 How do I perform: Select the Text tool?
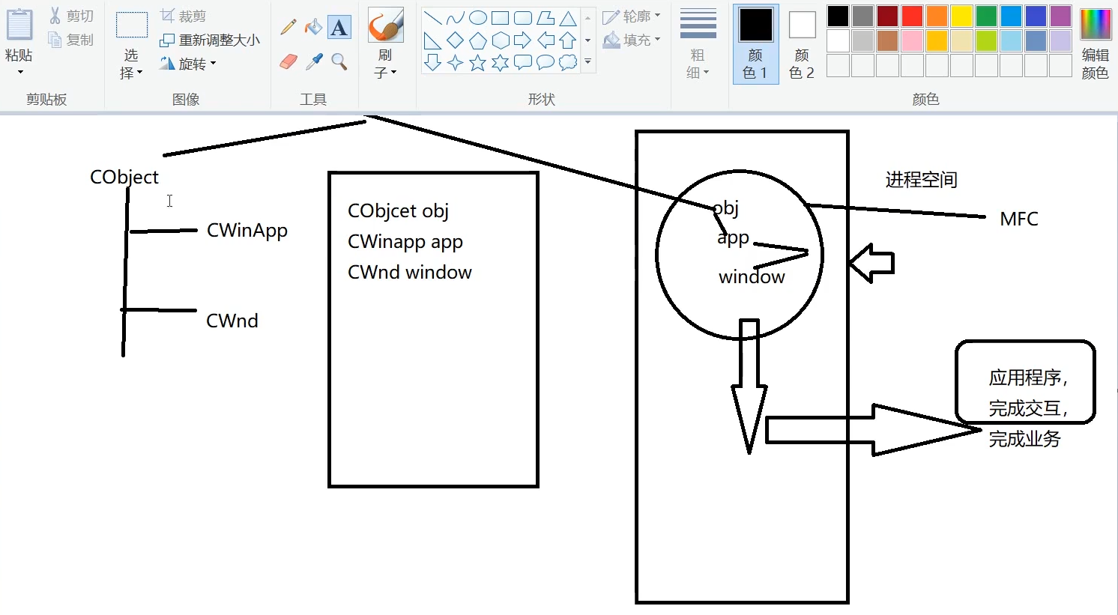point(339,28)
